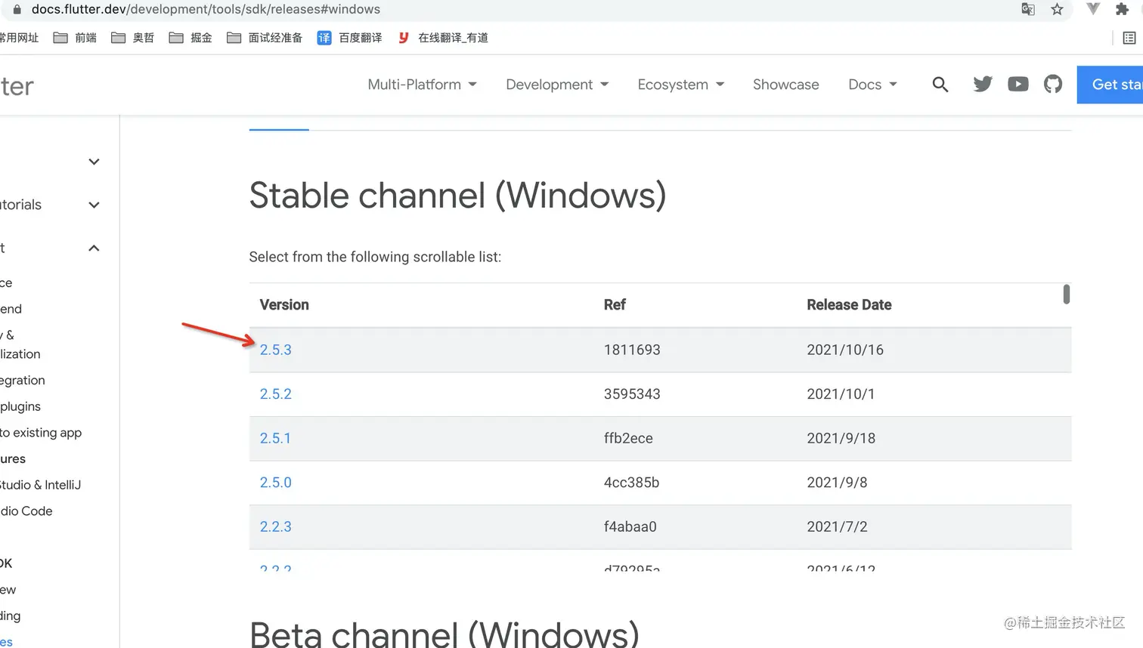The width and height of the screenshot is (1143, 648).
Task: Open Flutter's GitHub repository icon
Action: click(x=1052, y=85)
